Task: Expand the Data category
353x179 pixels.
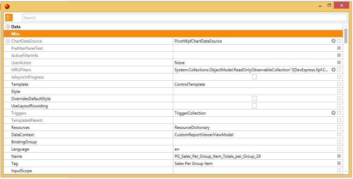Action: [8, 27]
